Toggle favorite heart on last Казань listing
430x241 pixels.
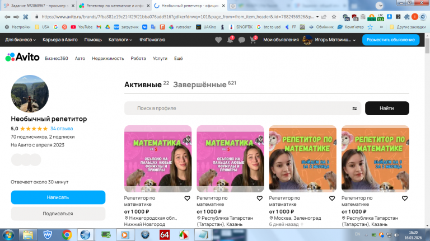[x=405, y=199]
